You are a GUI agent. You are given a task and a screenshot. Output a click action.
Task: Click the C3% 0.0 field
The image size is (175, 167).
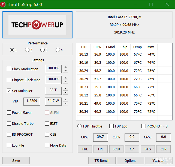(x=132, y=137)
